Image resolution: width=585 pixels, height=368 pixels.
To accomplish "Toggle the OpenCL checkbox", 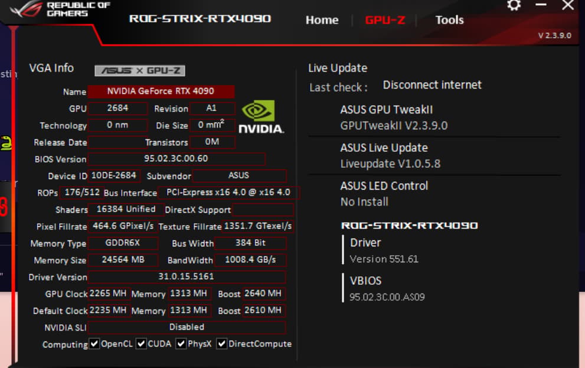I will 94,344.
